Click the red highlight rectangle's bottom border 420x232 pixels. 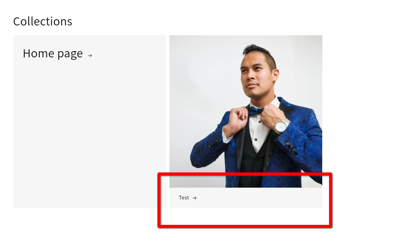point(245,225)
